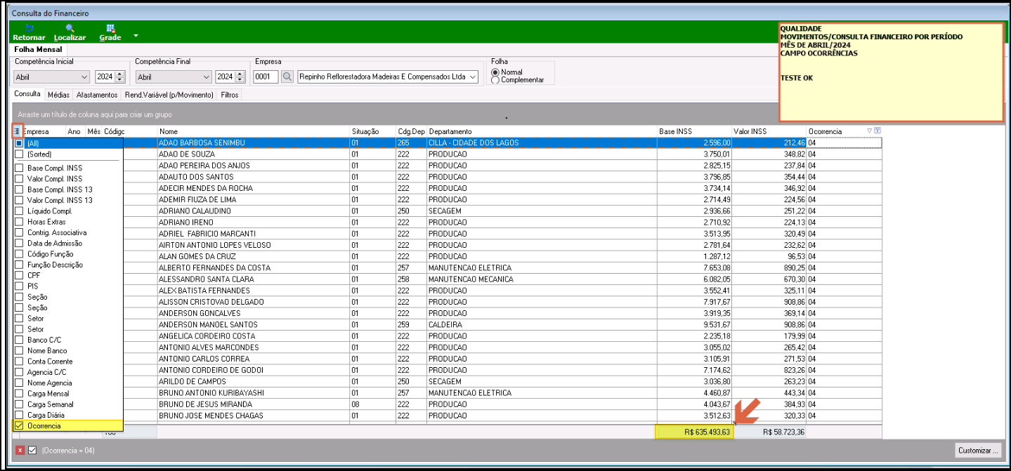1011x471 pixels.
Task: Select the ADAO BARBOSA SENIMBU row
Action: point(502,142)
